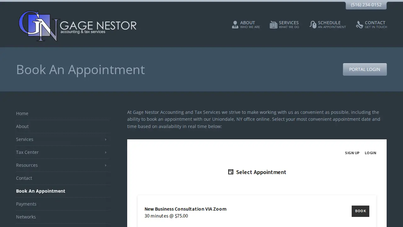Expand the Services sidebar submenu arrow

tap(105, 139)
